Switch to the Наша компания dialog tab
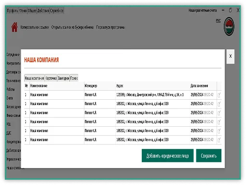246x185 pixels. click(34, 78)
